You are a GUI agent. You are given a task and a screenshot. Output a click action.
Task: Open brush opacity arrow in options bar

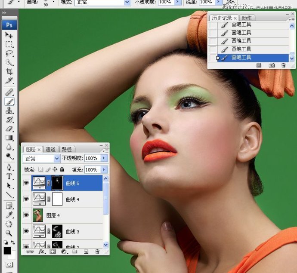coord(177,2)
